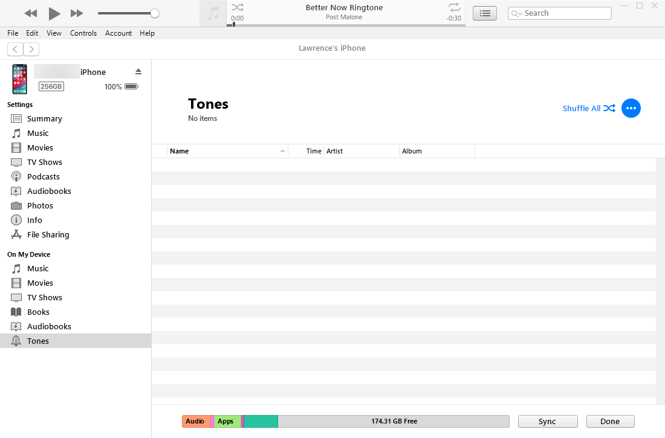This screenshot has width=665, height=438.
Task: Open the blue more options ellipsis button
Action: point(631,108)
